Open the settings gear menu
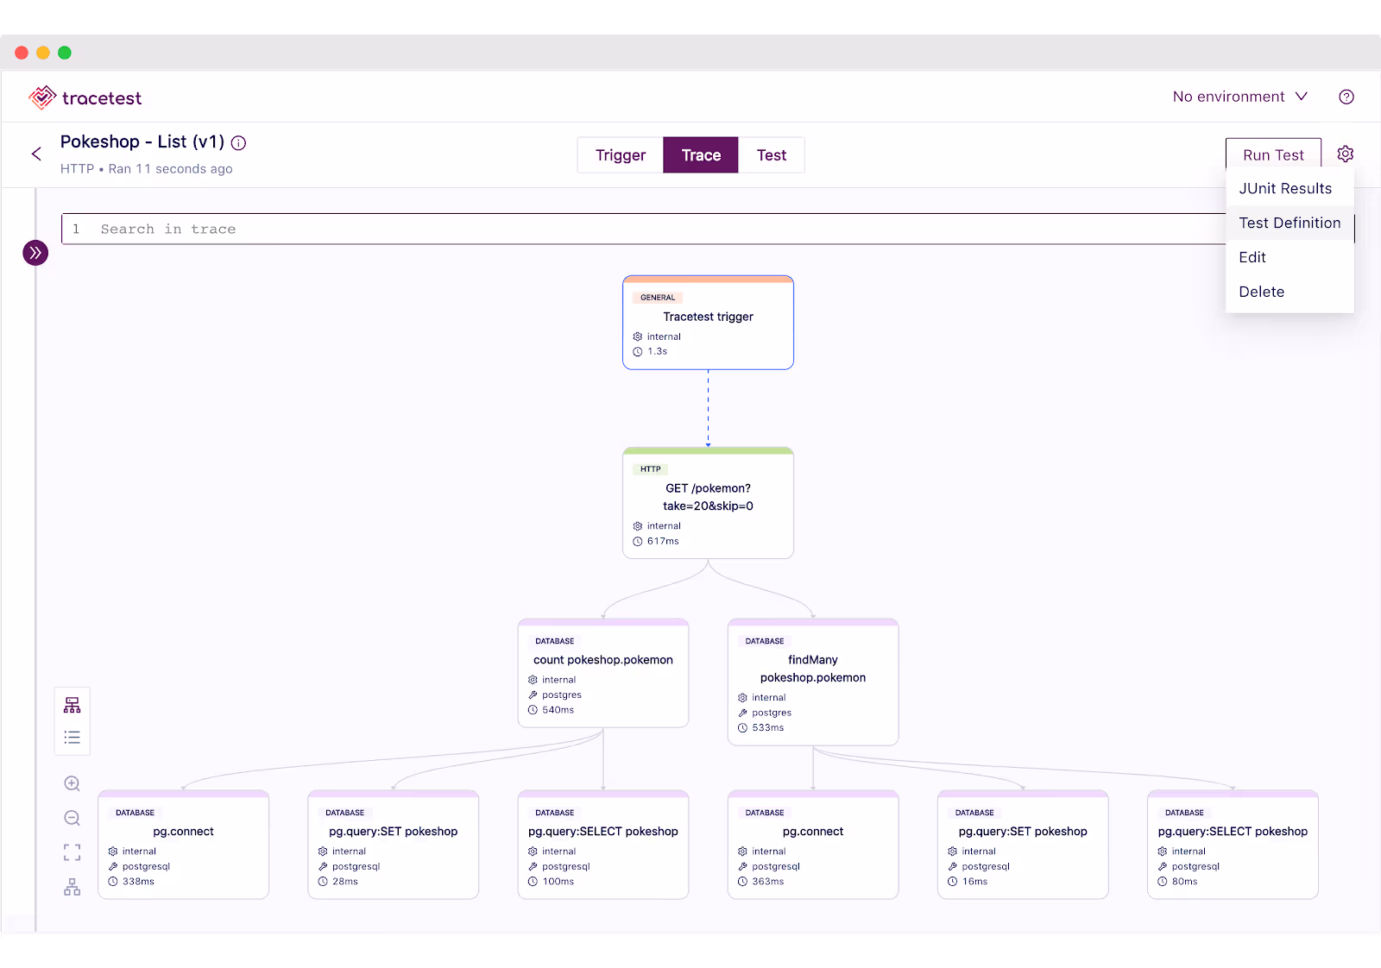Screen dimensions: 1381x968 point(1345,154)
